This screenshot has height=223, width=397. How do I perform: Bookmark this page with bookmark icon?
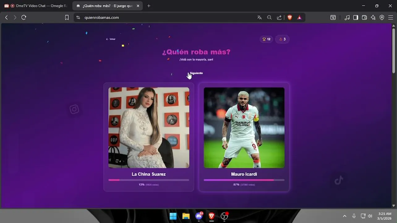(x=67, y=18)
